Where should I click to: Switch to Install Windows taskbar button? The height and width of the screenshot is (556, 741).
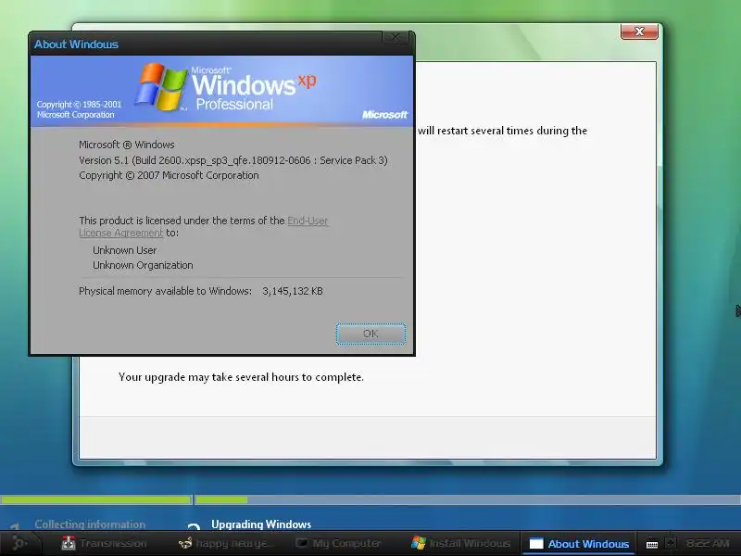[x=460, y=543]
